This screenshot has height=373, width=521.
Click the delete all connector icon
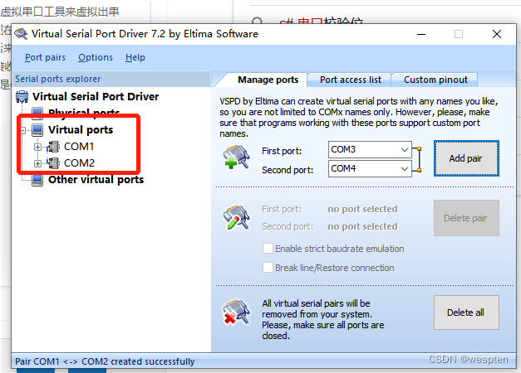tap(237, 312)
